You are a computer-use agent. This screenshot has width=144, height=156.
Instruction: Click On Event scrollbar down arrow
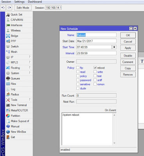click(114, 143)
